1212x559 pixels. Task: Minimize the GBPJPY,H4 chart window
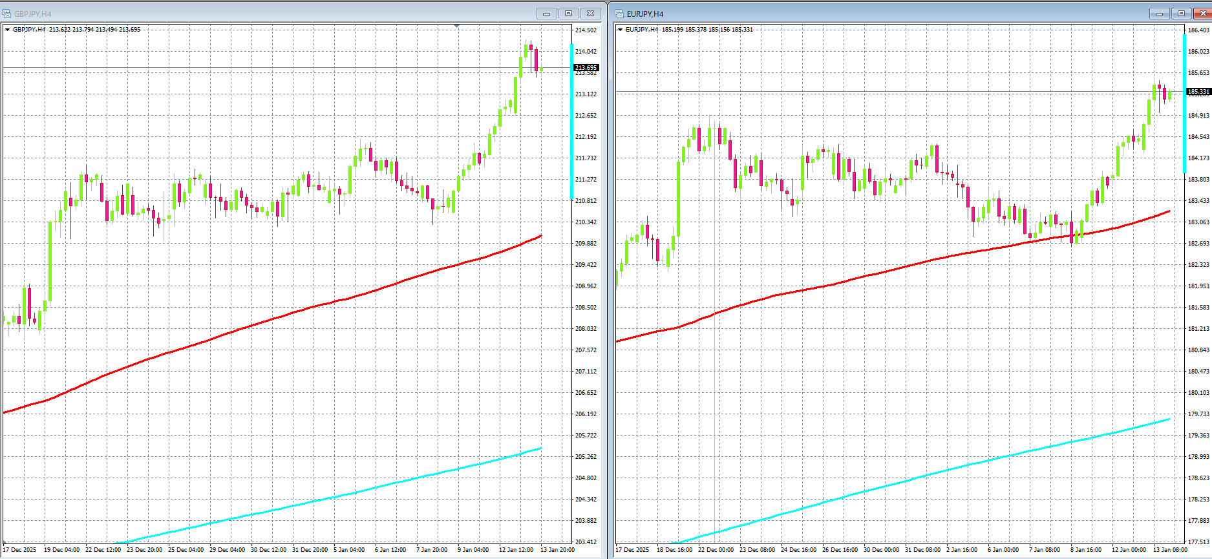point(546,14)
